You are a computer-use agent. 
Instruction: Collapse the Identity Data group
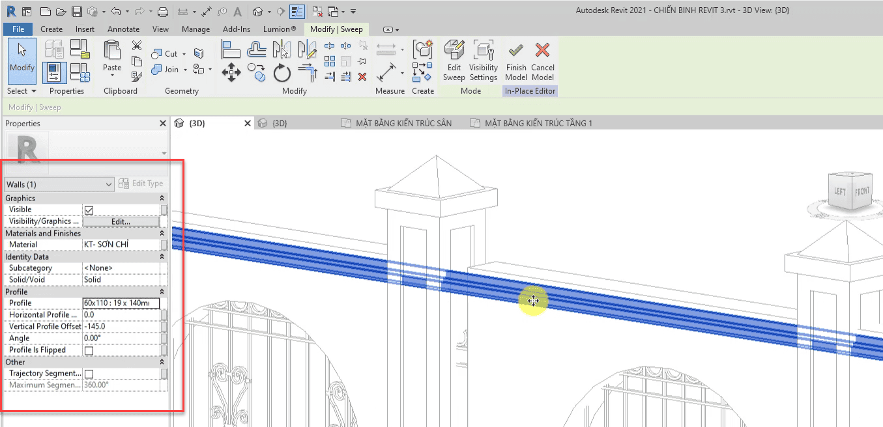click(162, 256)
